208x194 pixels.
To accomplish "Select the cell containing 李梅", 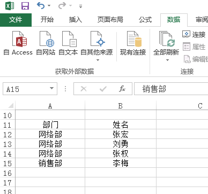I will pyautogui.click(x=121, y=163).
